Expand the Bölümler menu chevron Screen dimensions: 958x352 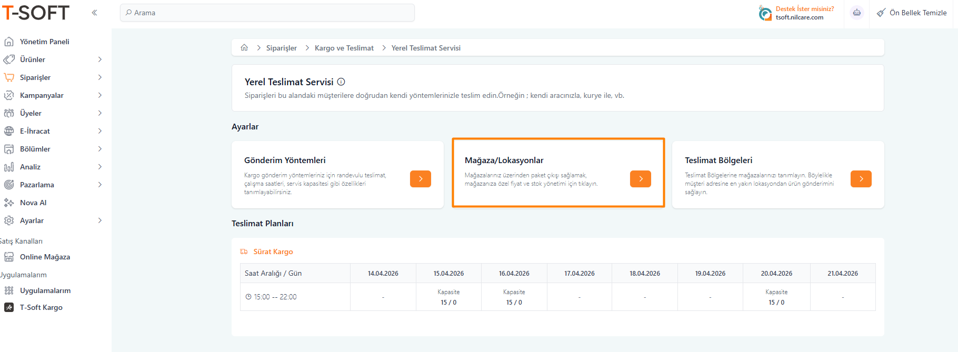tap(100, 149)
